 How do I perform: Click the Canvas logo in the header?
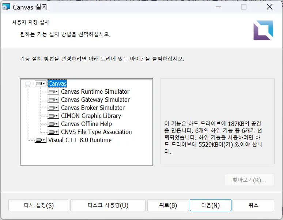click(x=263, y=30)
